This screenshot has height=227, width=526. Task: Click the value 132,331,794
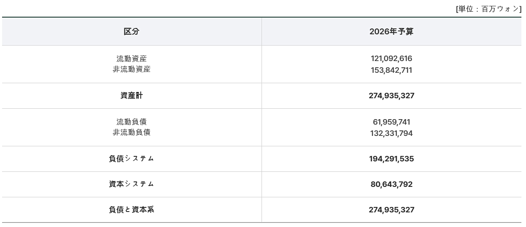tap(391, 133)
